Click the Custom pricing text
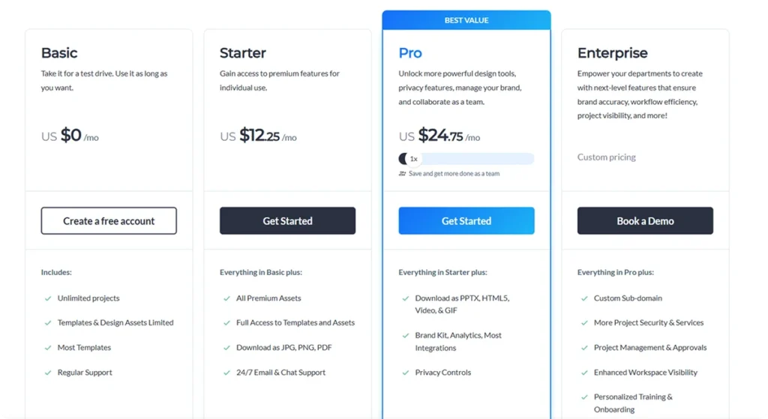The width and height of the screenshot is (768, 419). click(x=606, y=157)
